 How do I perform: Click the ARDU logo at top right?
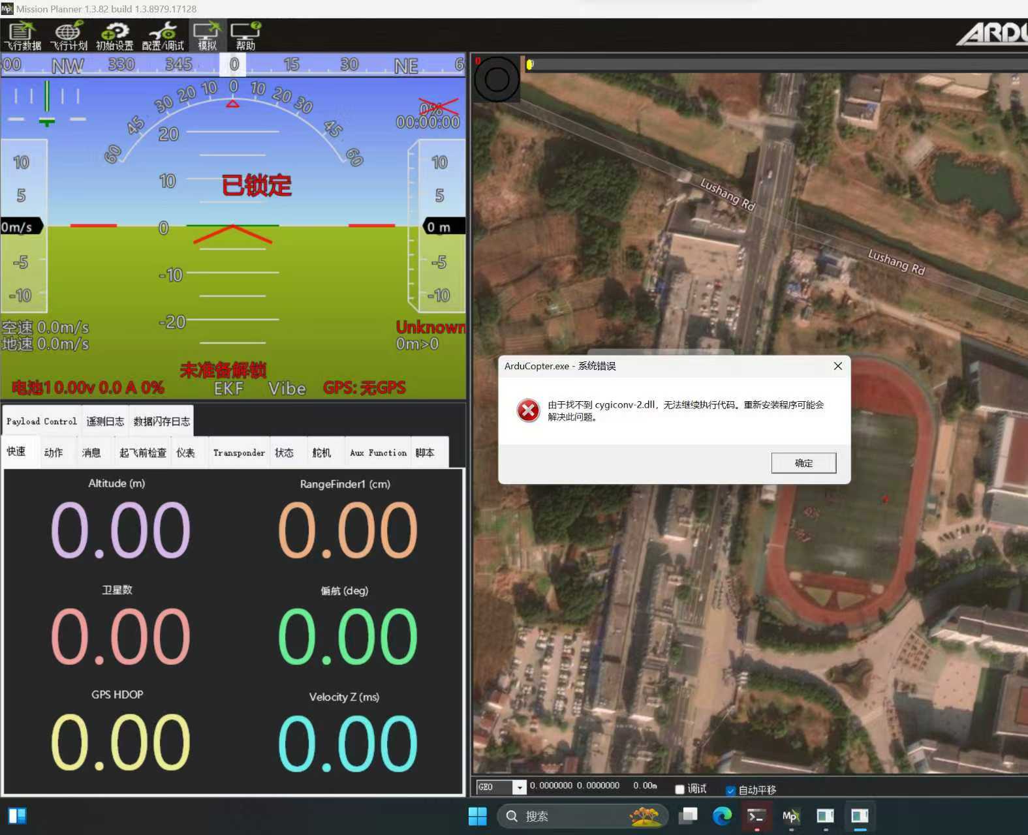(x=993, y=34)
